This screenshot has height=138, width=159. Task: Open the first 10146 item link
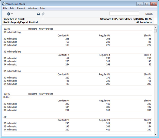(7, 29)
